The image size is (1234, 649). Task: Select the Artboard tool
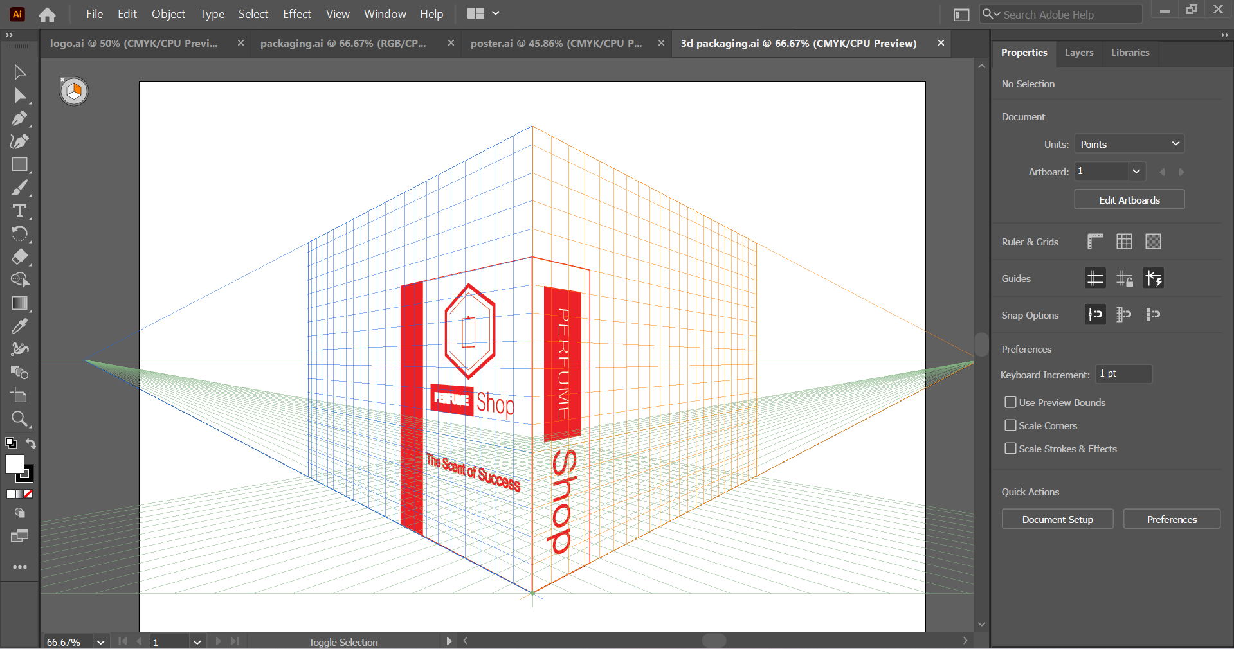pyautogui.click(x=19, y=396)
